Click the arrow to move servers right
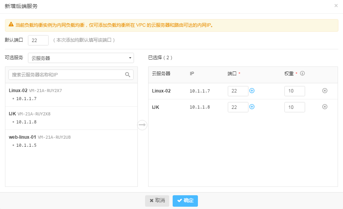 [x=142, y=125]
